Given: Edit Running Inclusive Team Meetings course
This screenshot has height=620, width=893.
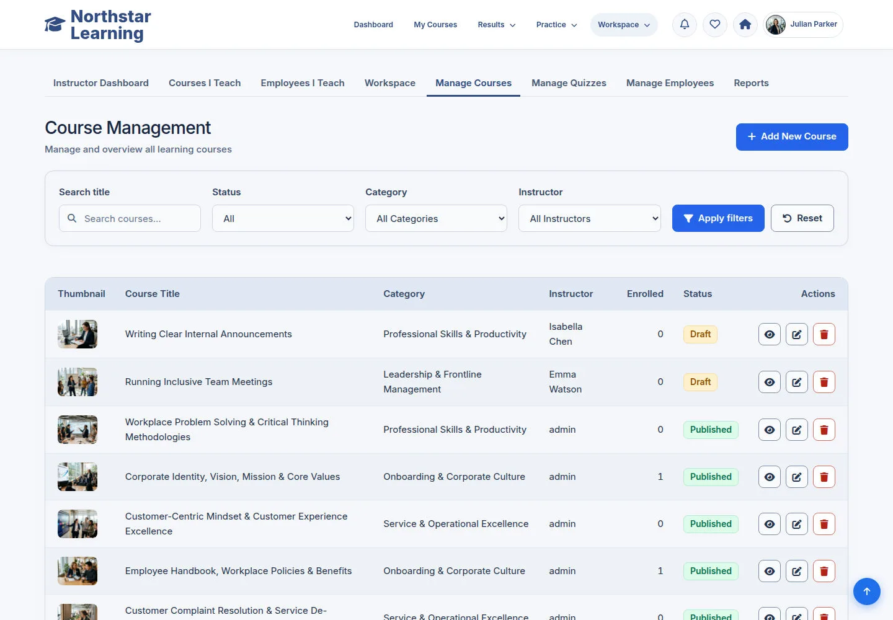Looking at the screenshot, I should pos(797,382).
